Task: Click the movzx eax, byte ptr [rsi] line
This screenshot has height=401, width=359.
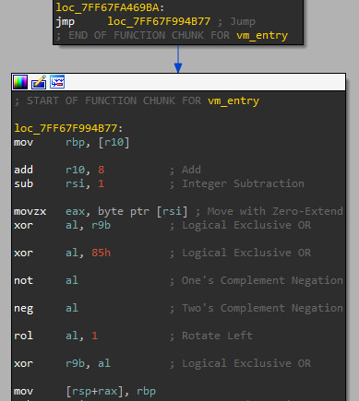Action: 101,211
